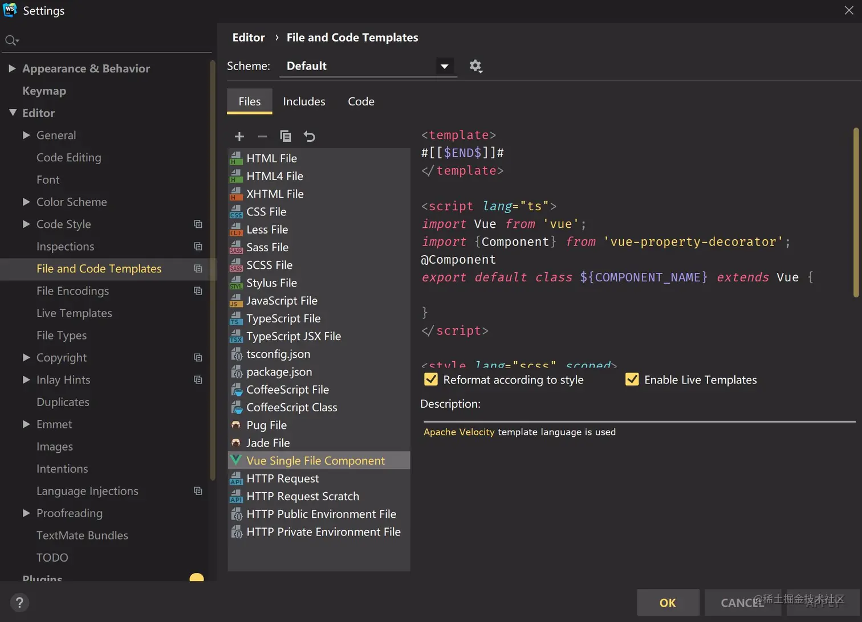The height and width of the screenshot is (622, 862).
Task: Click the template editor vertical scrollbar
Action: 855,212
